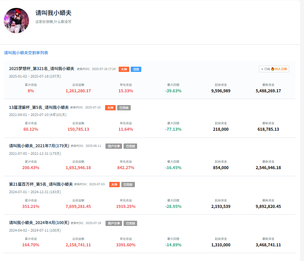Open 2025梦想杯_第321名 statement title
304x261 pixels.
pyautogui.click(x=41, y=69)
